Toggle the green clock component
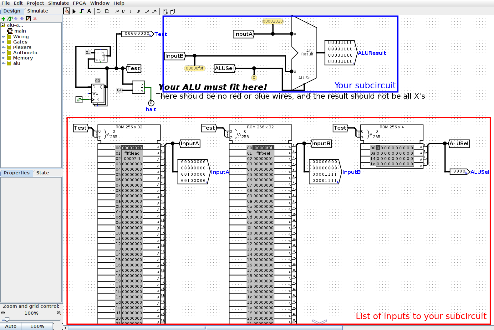494x330 pixels. click(79, 100)
